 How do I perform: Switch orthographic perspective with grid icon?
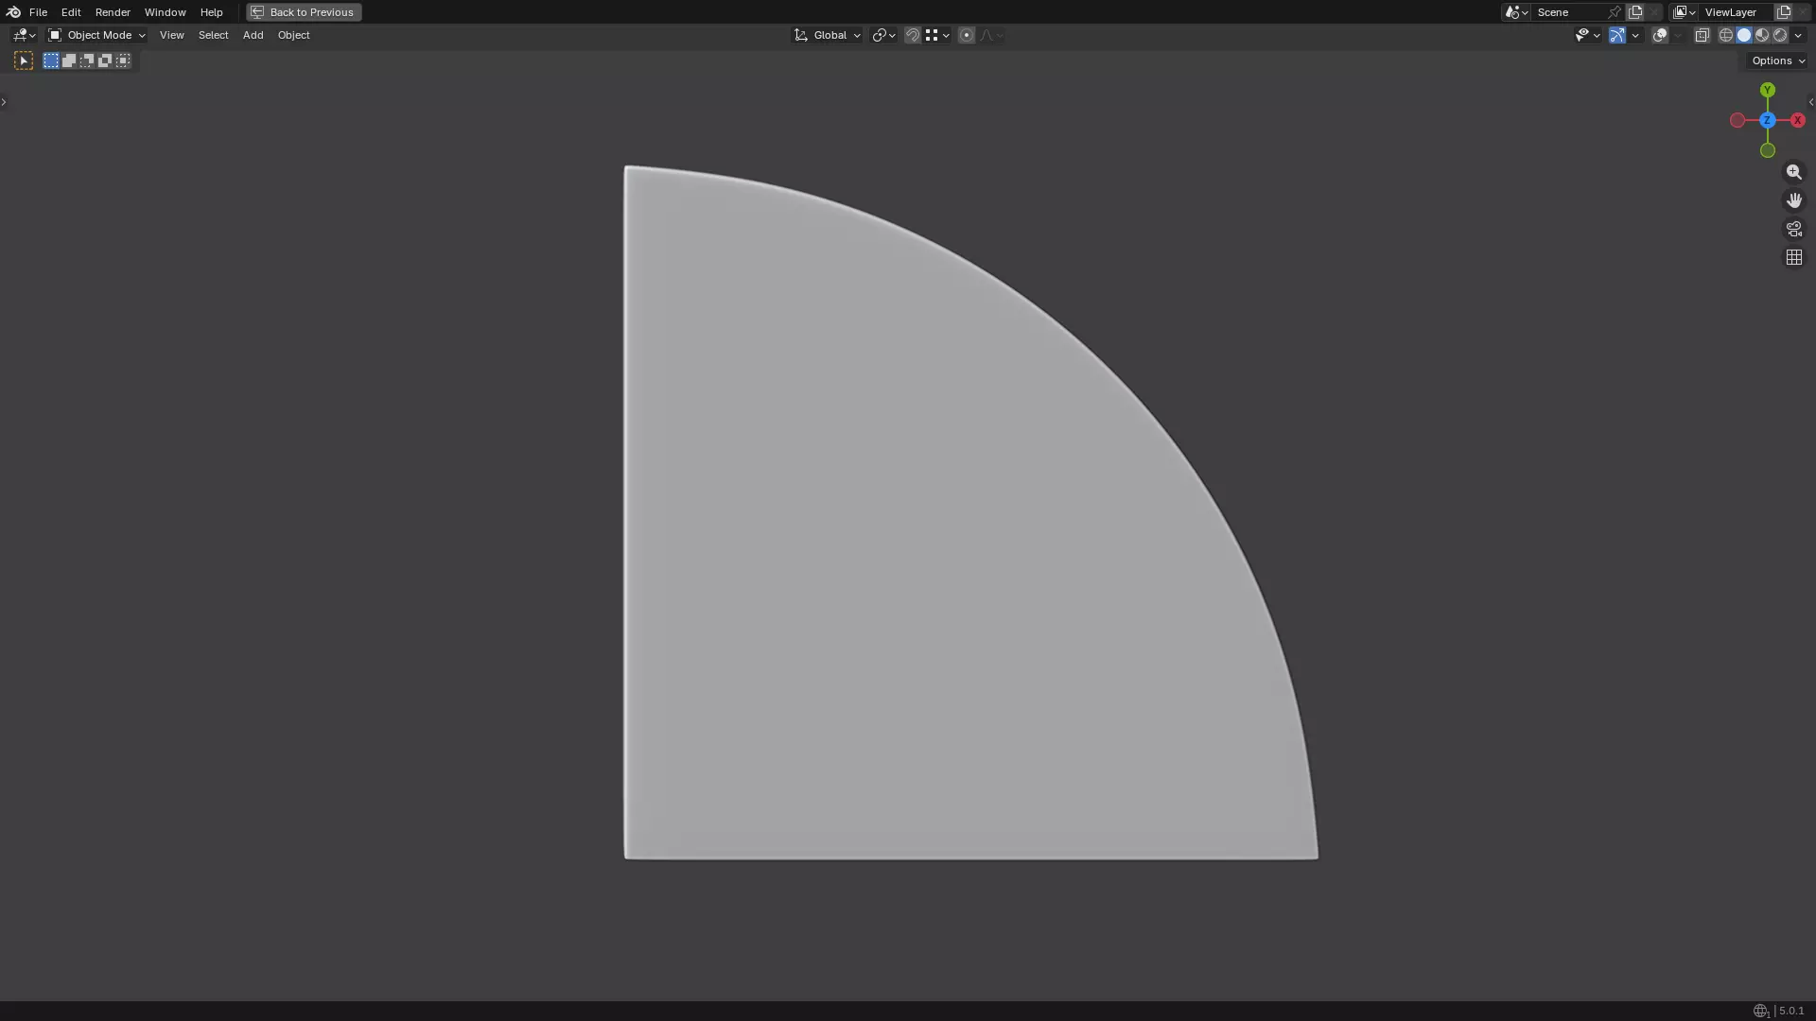[1793, 257]
